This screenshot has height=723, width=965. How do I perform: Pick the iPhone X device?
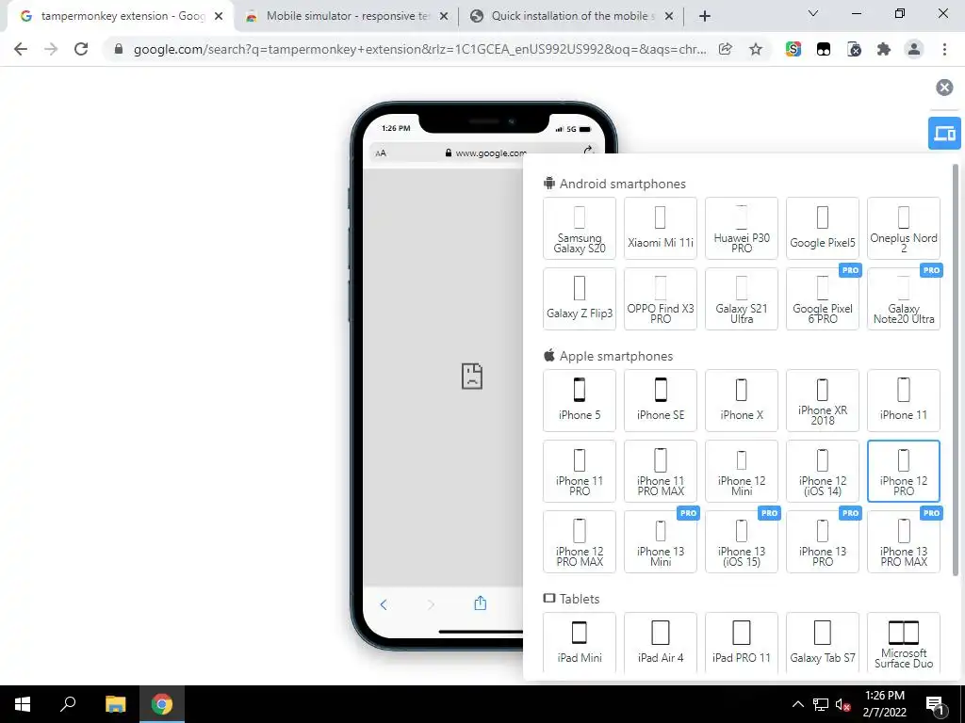point(742,400)
